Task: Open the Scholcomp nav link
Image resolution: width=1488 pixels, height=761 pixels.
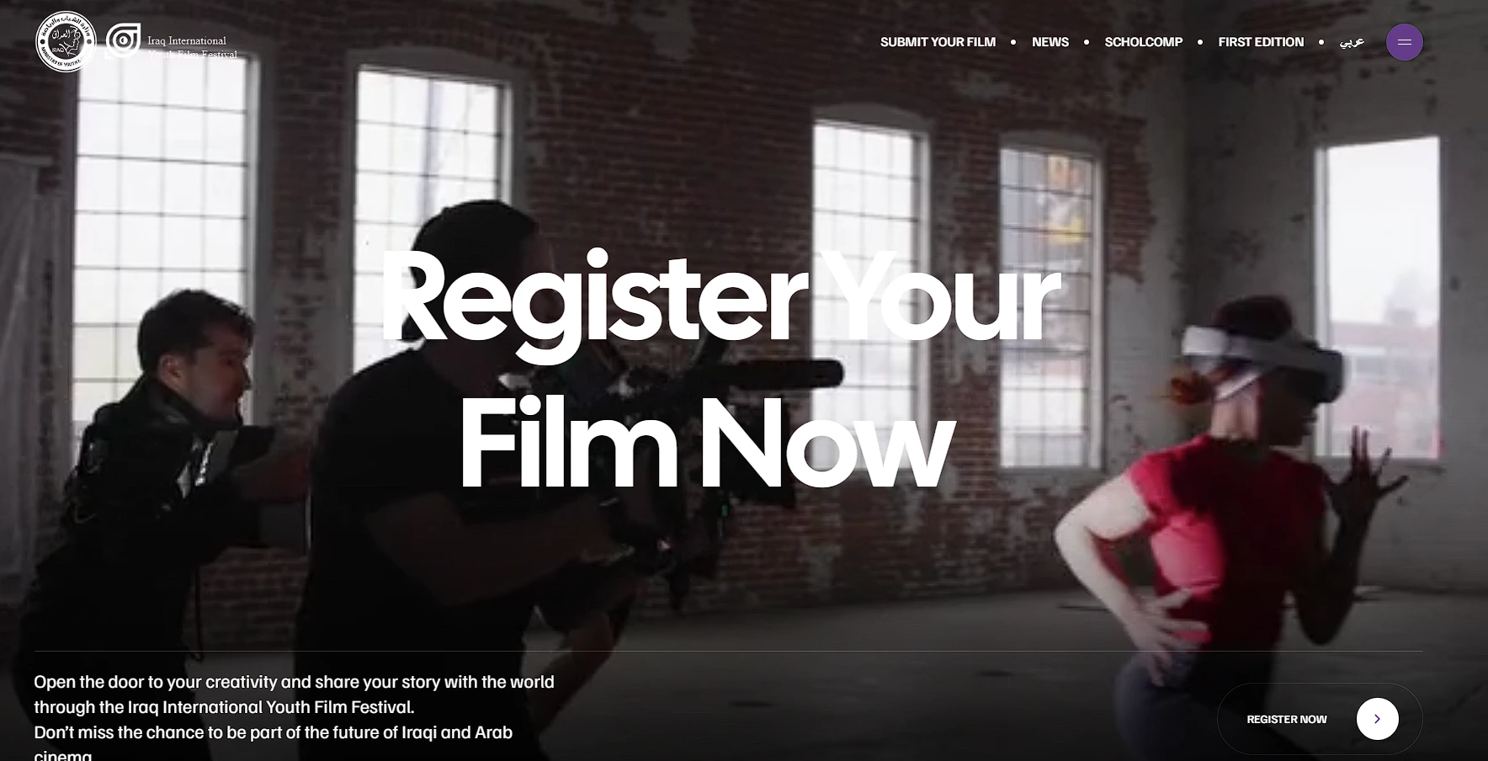Action: click(1143, 42)
